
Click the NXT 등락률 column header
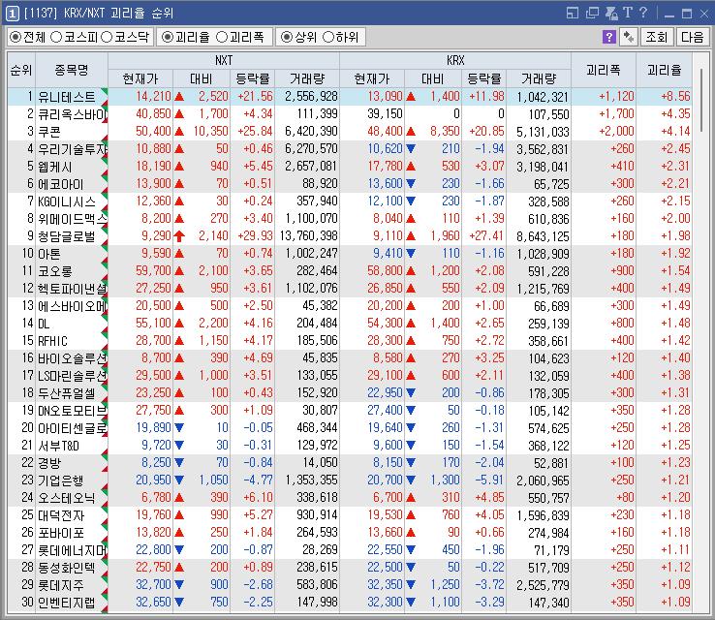[253, 78]
